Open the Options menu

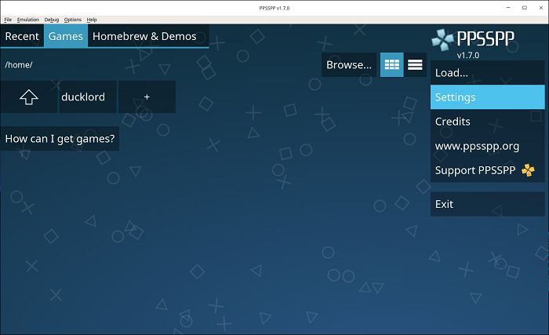pyautogui.click(x=72, y=20)
